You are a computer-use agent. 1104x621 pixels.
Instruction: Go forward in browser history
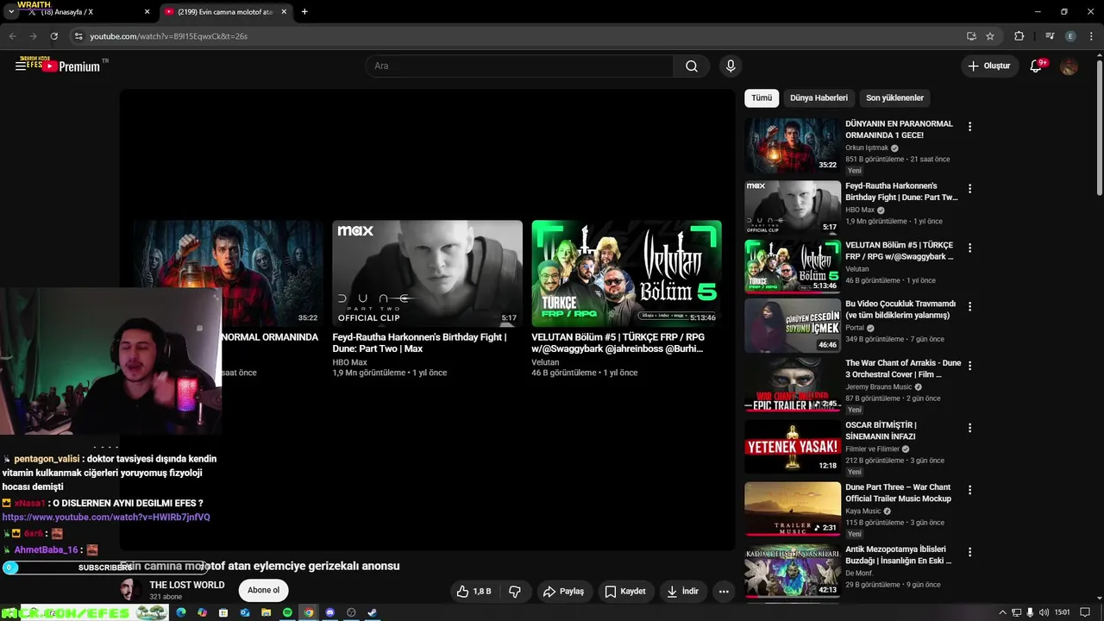33,36
